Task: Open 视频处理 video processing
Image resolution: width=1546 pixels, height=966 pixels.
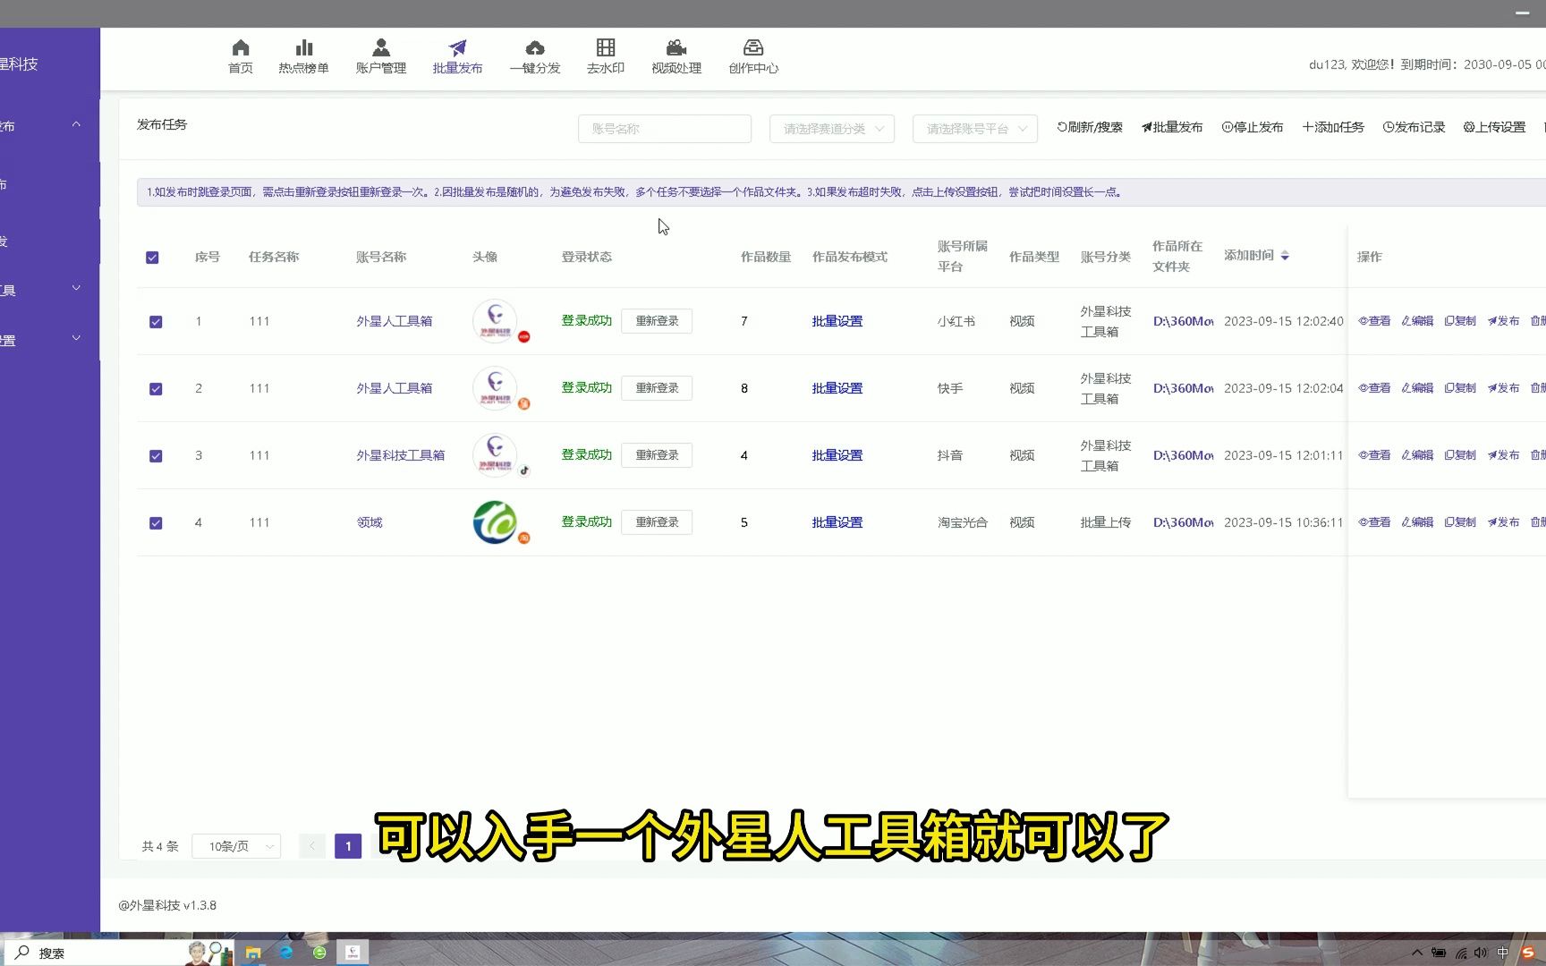Action: (x=676, y=56)
